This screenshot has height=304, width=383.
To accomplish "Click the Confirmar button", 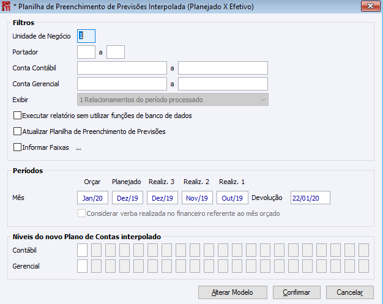I will (x=296, y=292).
